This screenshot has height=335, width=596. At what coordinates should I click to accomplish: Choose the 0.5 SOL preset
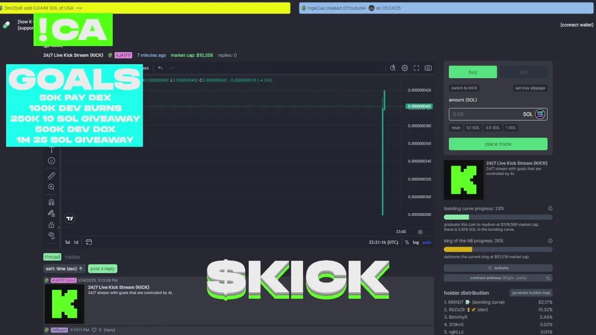pyautogui.click(x=493, y=127)
